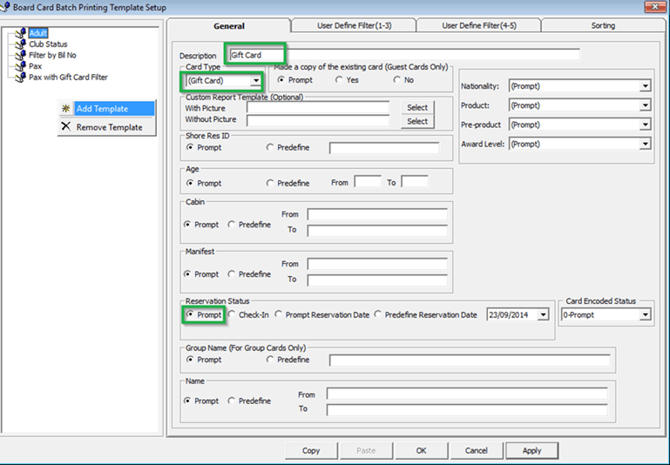Click the application icon in the title bar

(x=4, y=7)
